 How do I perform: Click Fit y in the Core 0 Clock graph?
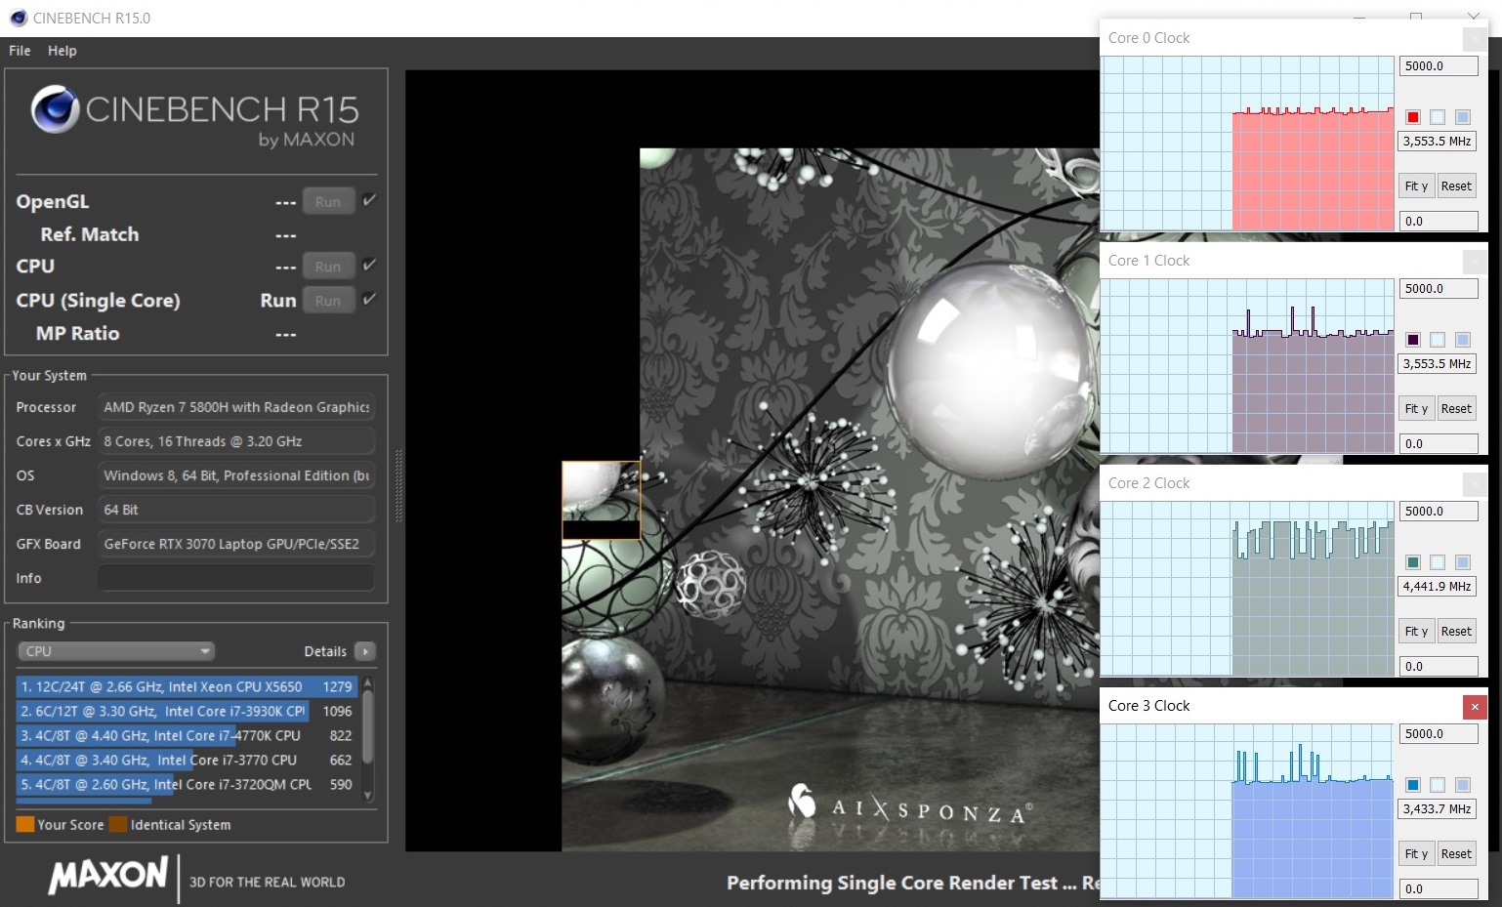tap(1416, 186)
